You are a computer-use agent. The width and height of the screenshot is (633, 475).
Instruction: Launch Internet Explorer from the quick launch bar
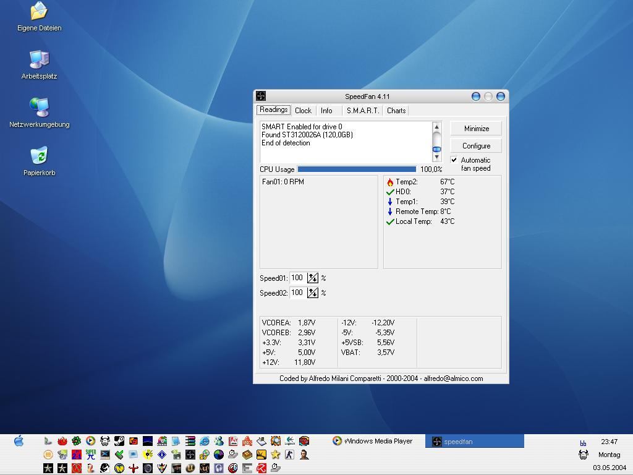click(205, 441)
